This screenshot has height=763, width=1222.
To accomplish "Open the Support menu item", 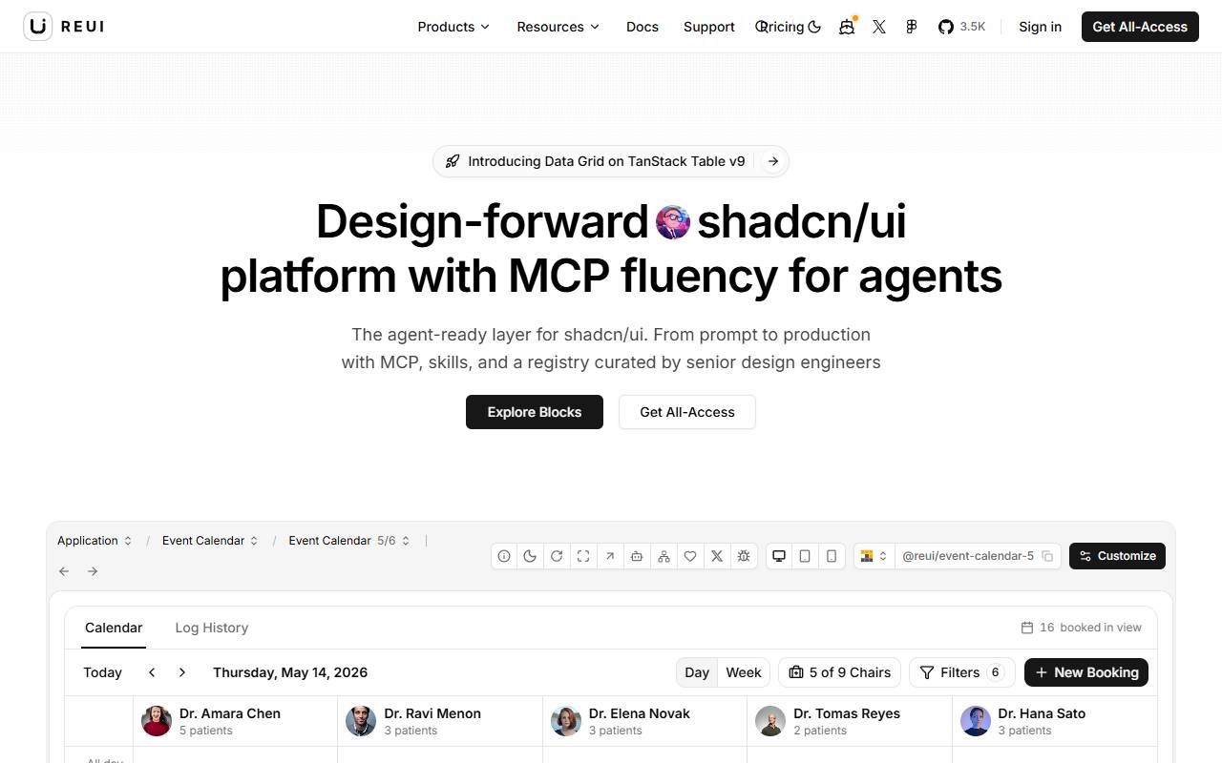I will [x=709, y=27].
